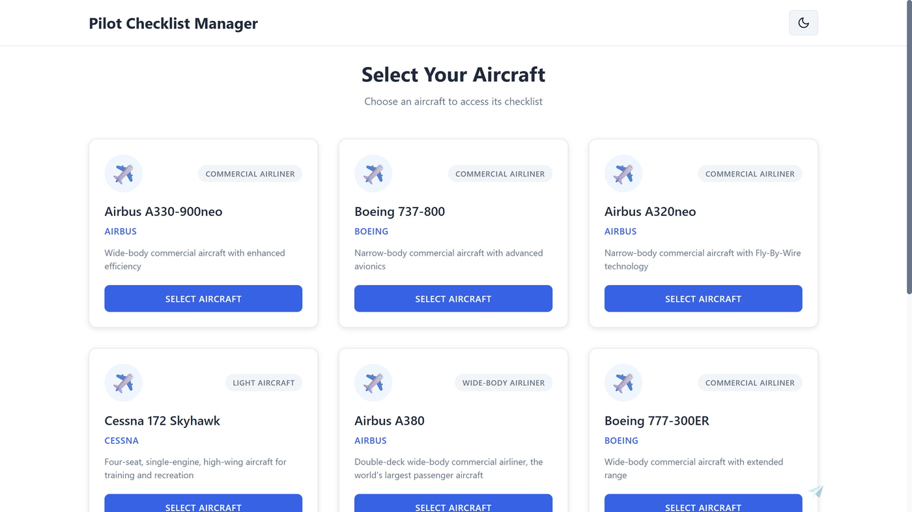Open the CESSNA link under Cessna 172 Skyhawk

pos(122,440)
